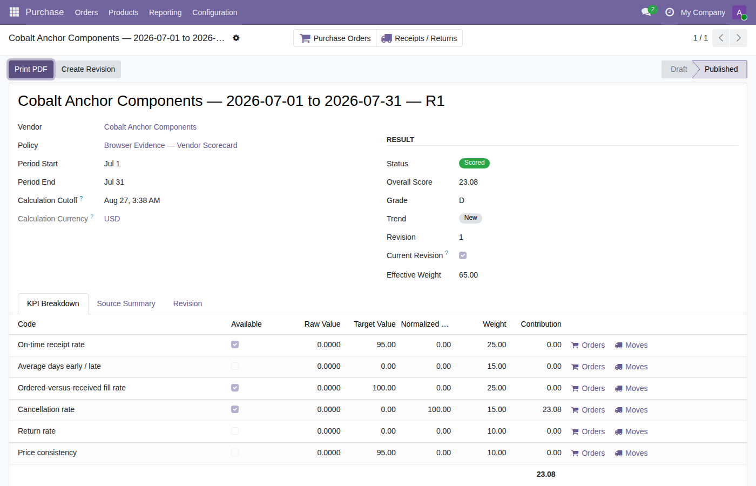756x486 pixels.
Task: Click the Print PDF button
Action: click(31, 69)
